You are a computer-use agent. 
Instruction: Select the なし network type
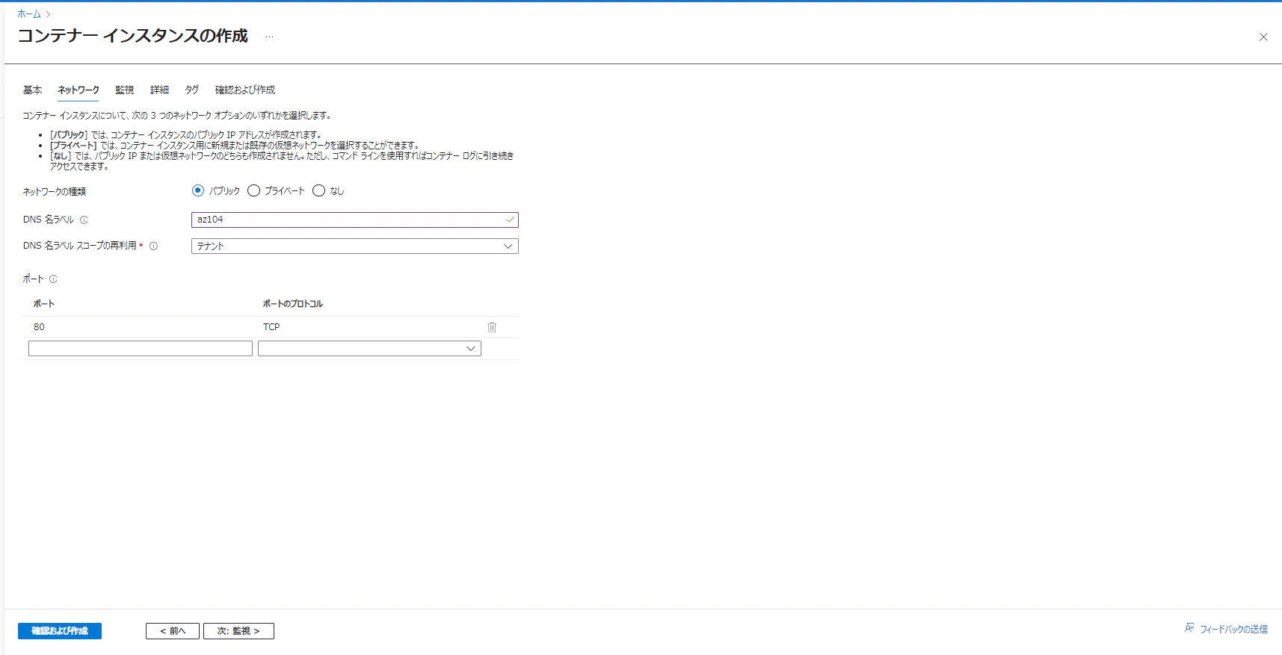point(319,190)
